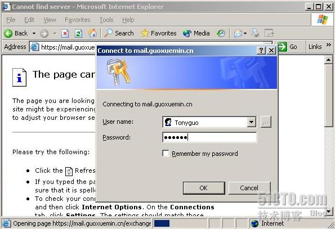
Task: Open the Forward history dropdown arrow
Action: click(x=55, y=33)
